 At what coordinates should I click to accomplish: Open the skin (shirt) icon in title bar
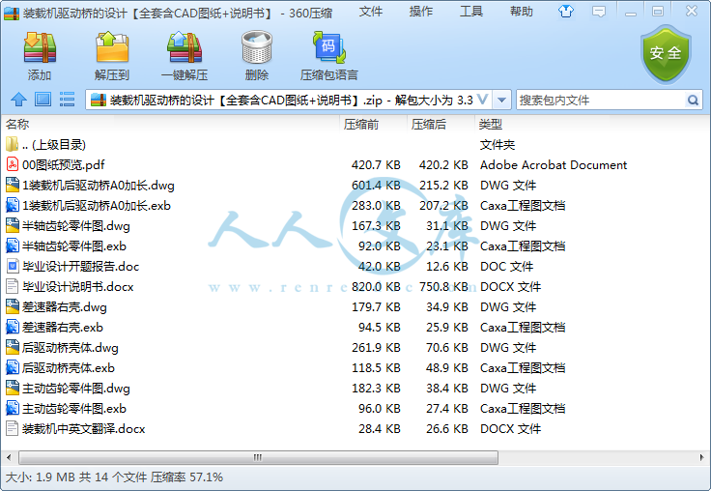pyautogui.click(x=566, y=12)
